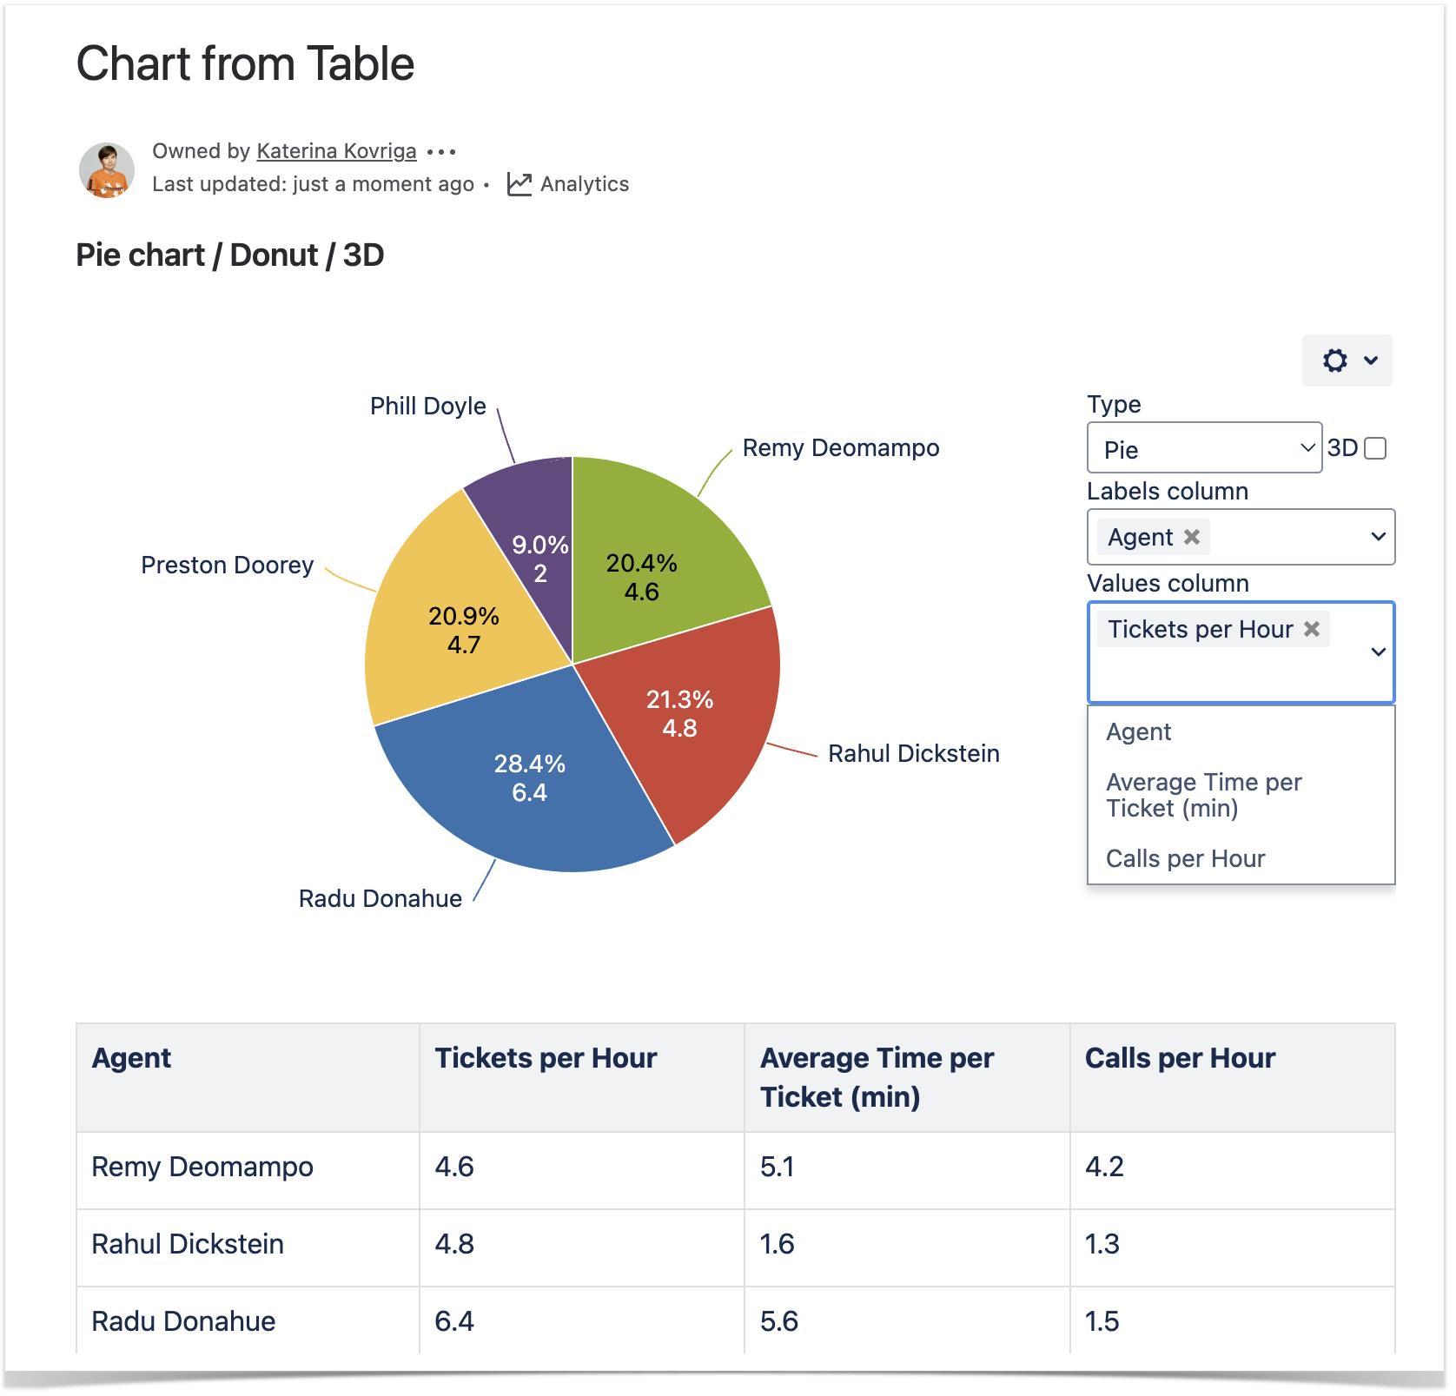Open the three-dots more options menu
The width and height of the screenshot is (1456, 1396).
pyautogui.click(x=441, y=152)
